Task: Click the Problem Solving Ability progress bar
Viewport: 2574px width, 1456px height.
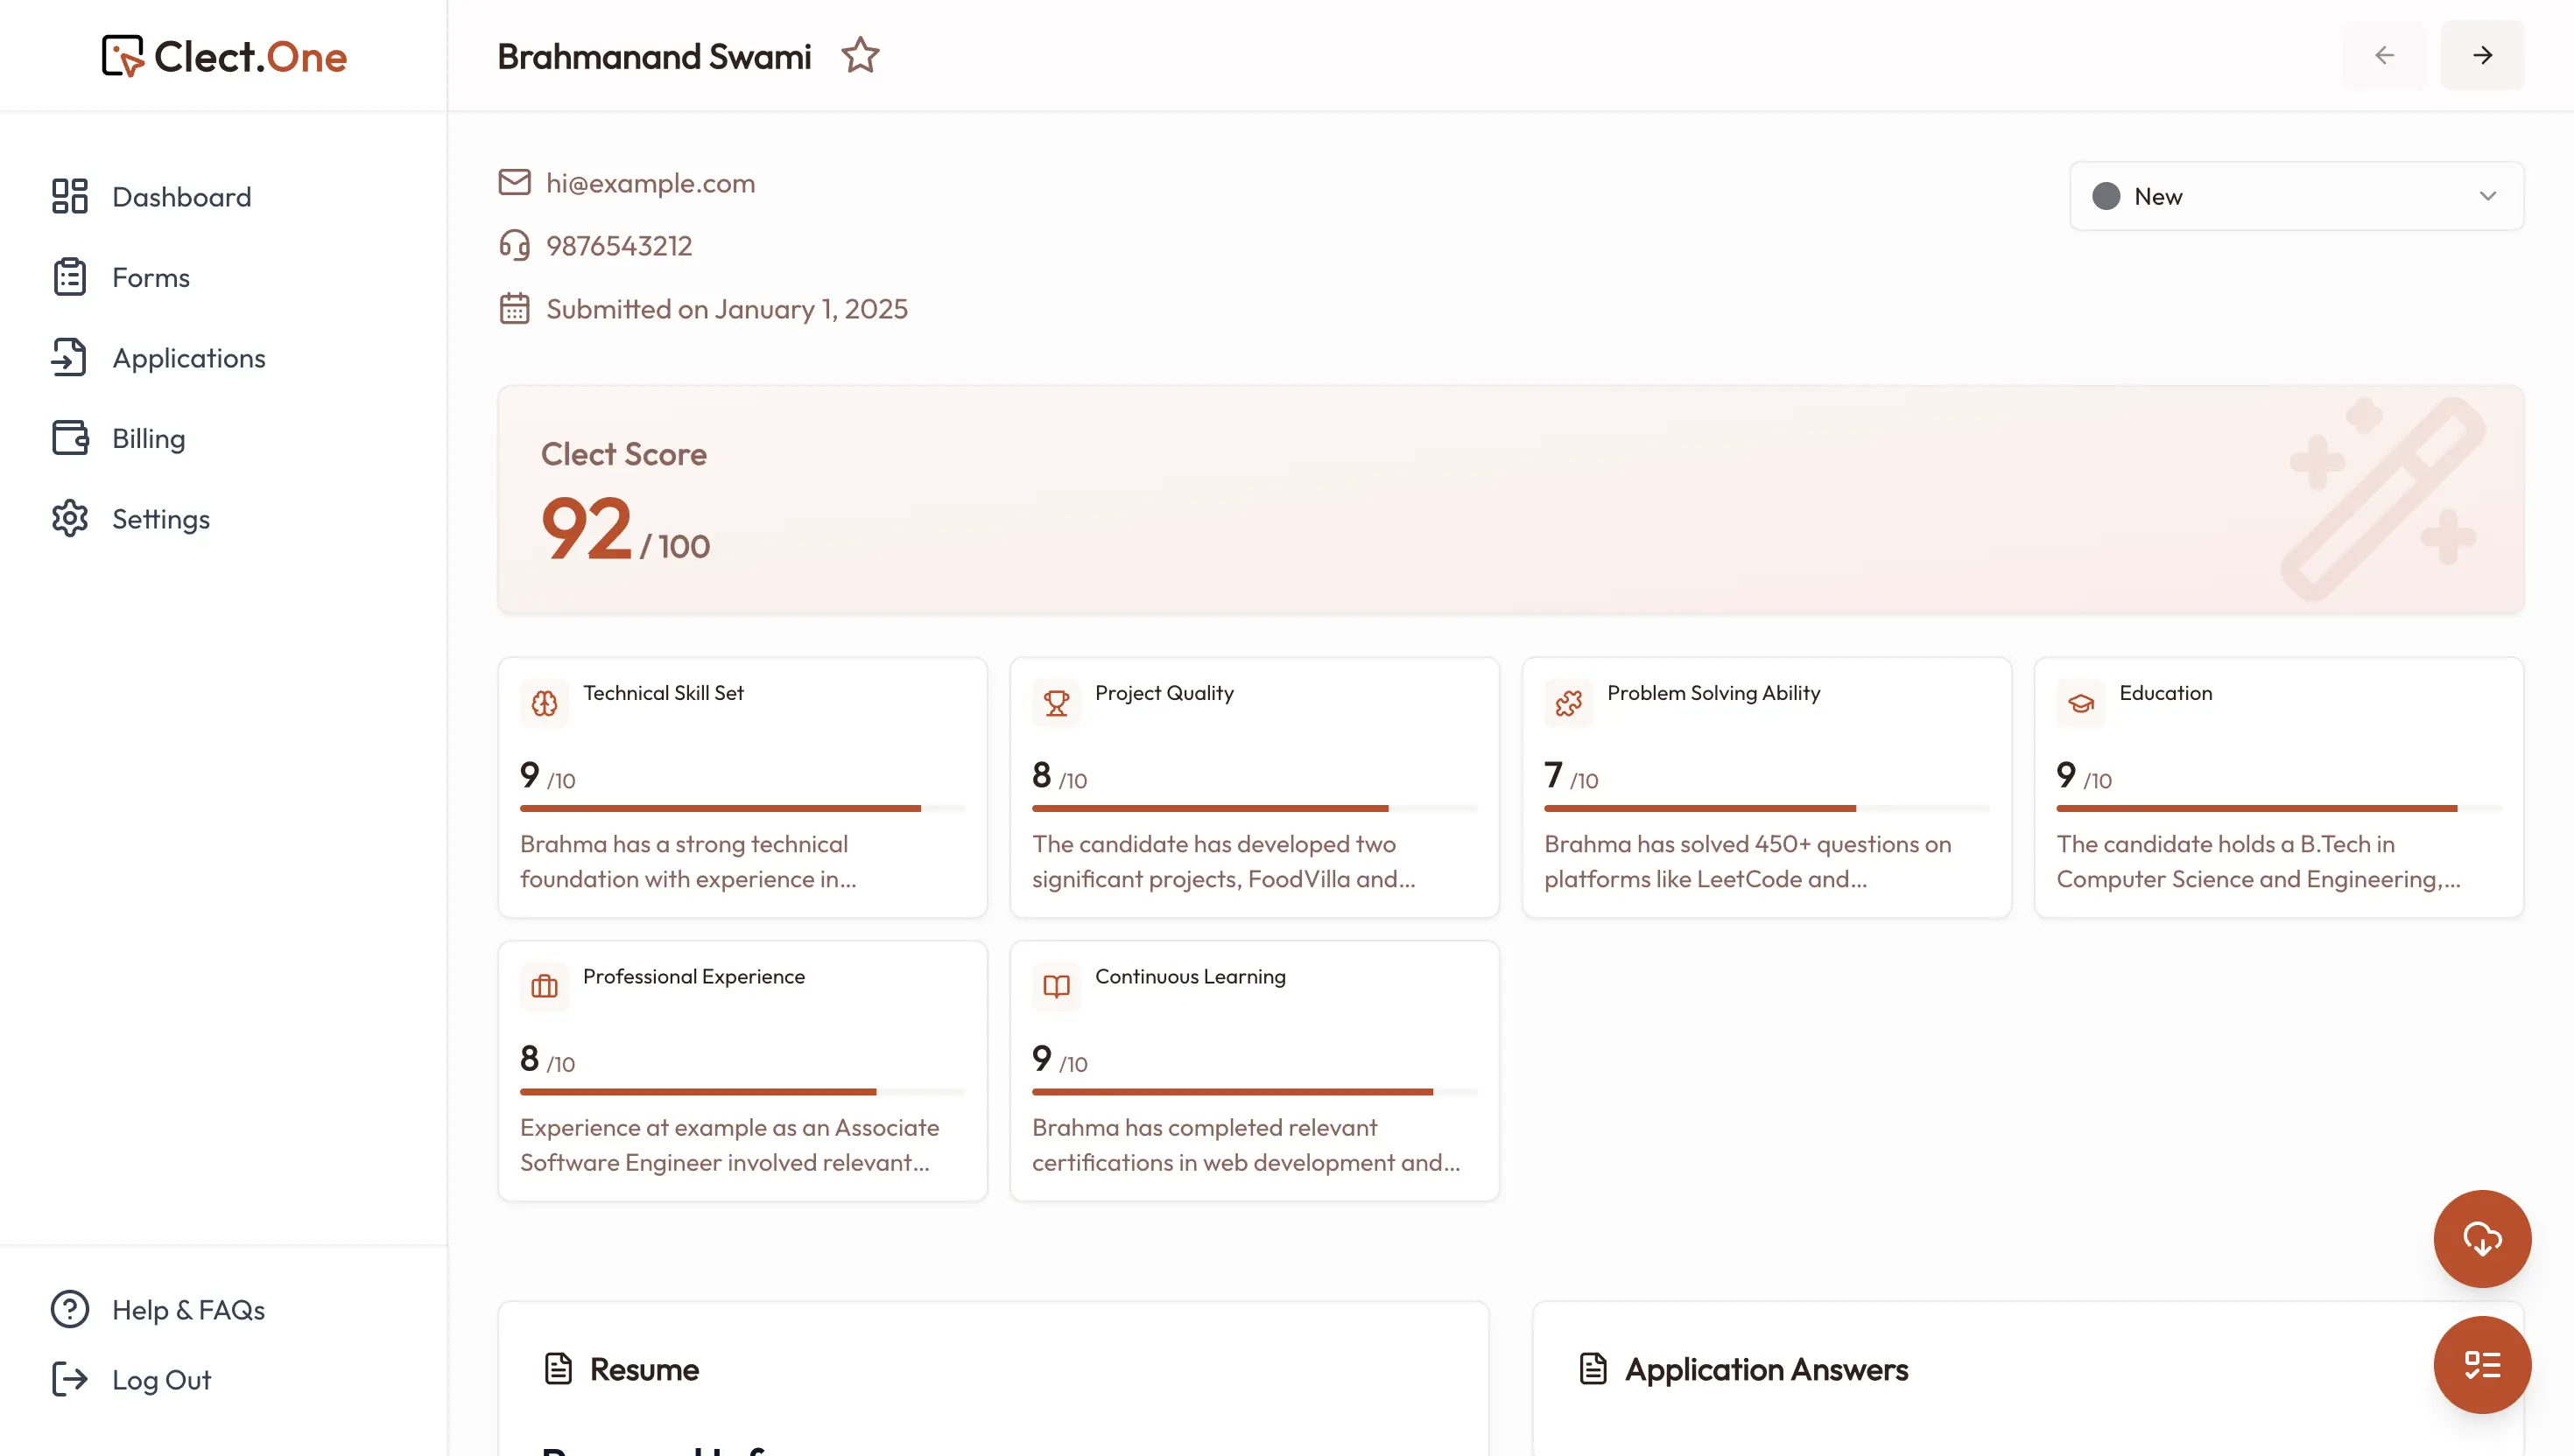Action: pos(1766,808)
